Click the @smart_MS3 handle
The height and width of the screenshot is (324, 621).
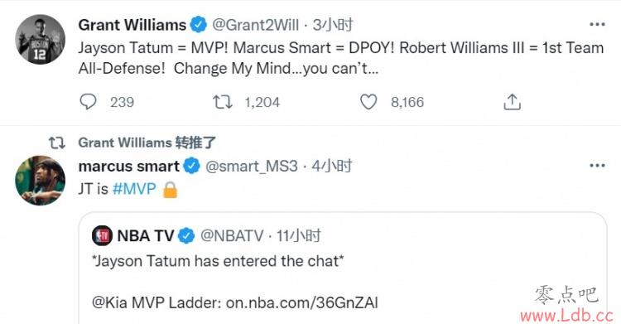252,167
